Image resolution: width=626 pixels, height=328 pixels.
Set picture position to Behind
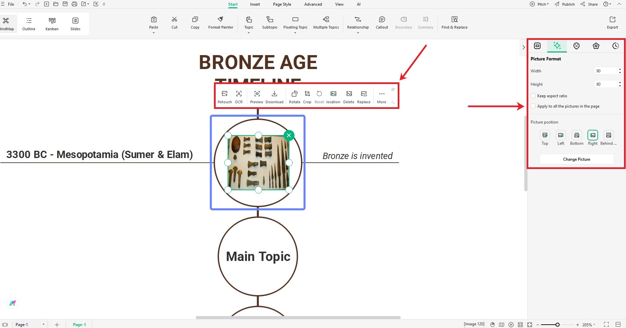tap(609, 138)
